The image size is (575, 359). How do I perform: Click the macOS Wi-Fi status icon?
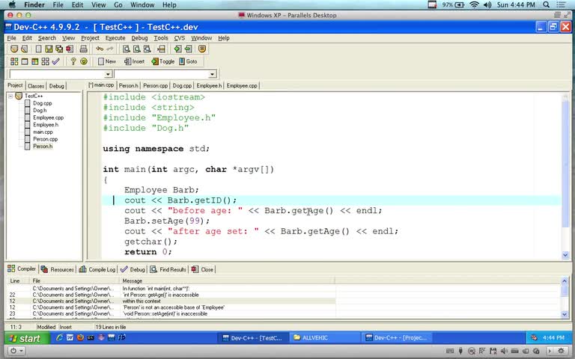[474, 4]
